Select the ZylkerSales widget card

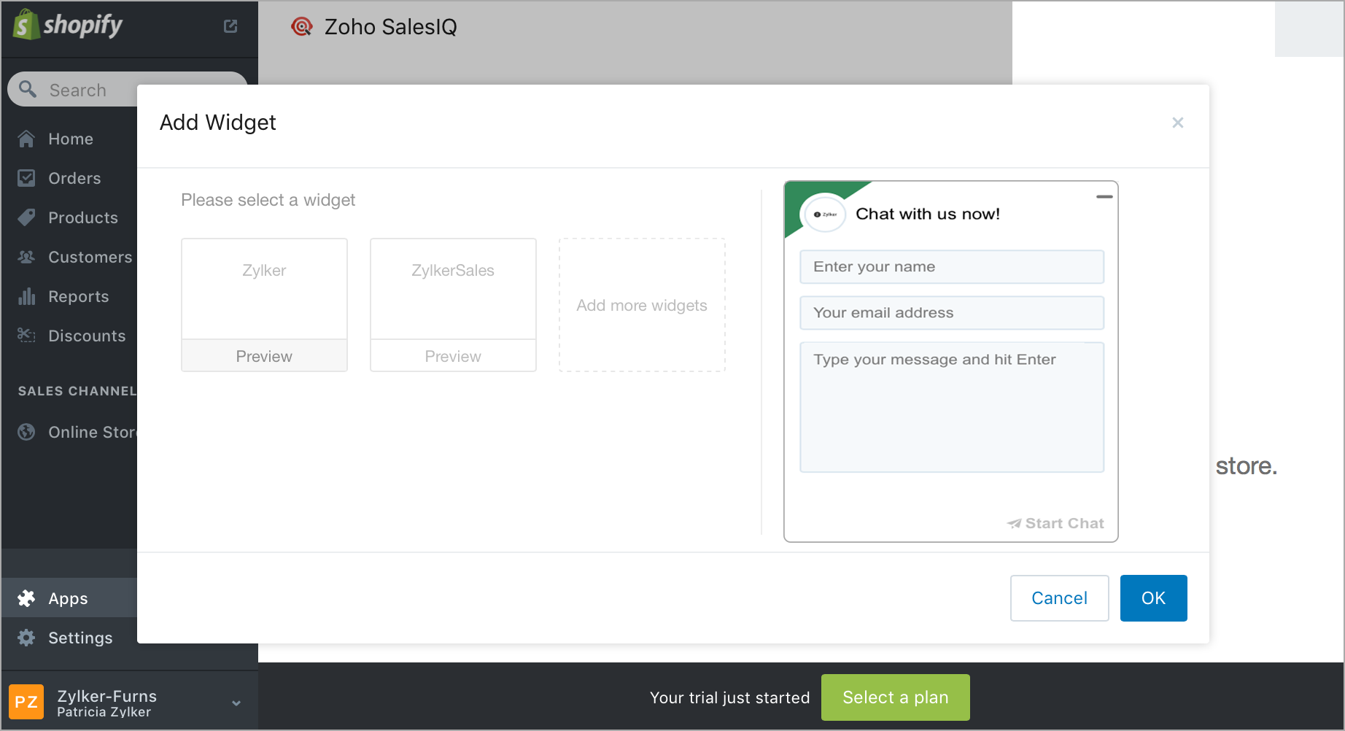pos(453,289)
